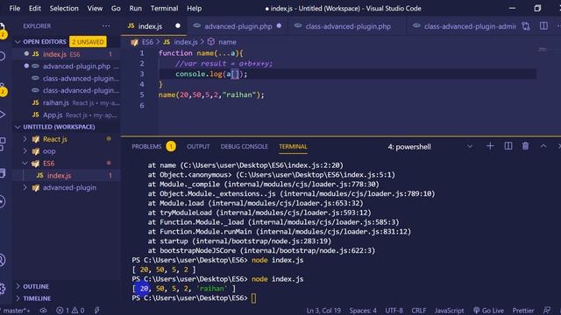Switch to the advanced-plugin.php tab
This screenshot has width=561, height=315.
coord(238,26)
